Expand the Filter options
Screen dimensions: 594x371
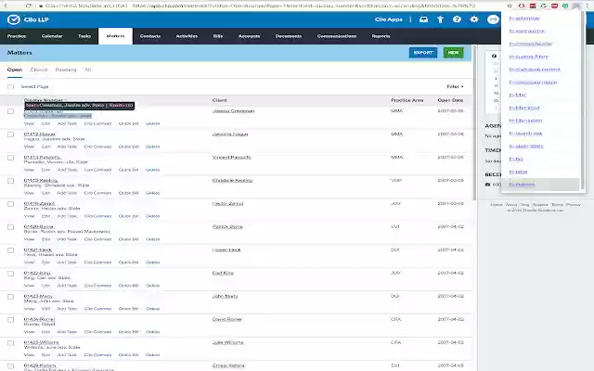455,86
